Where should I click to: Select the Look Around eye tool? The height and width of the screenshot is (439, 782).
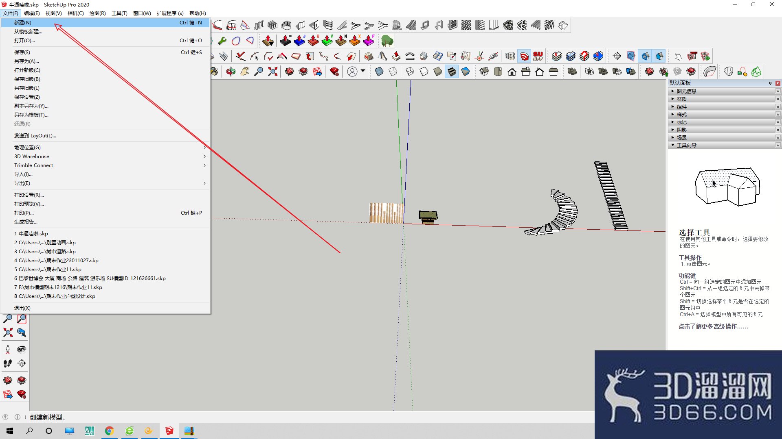click(22, 349)
